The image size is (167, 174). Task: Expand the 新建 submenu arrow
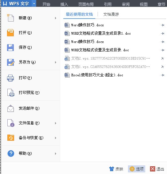pyautogui.click(x=56, y=18)
